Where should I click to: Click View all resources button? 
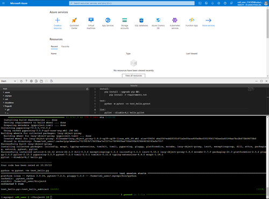133,76
